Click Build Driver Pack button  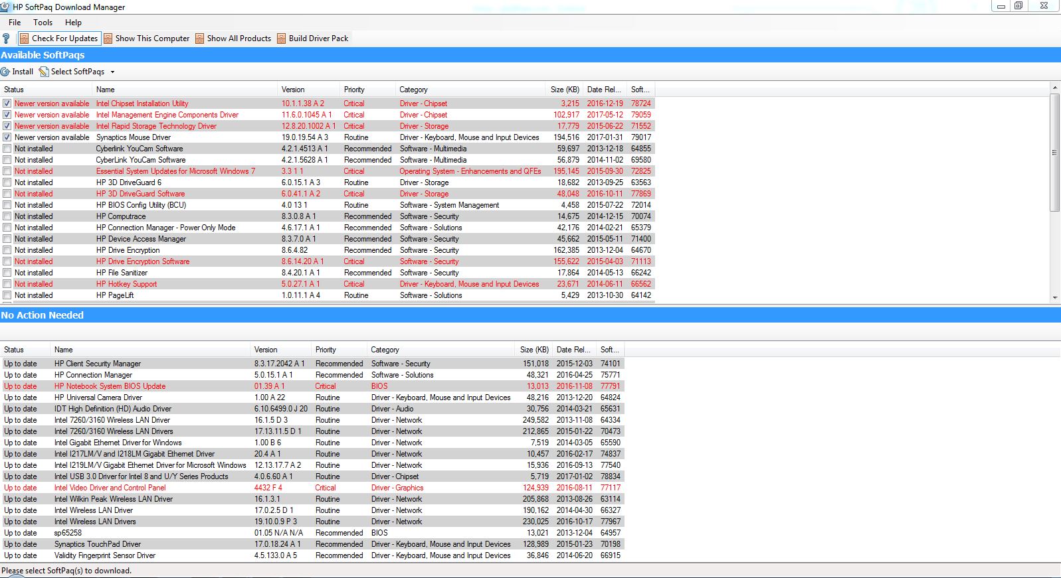click(313, 38)
